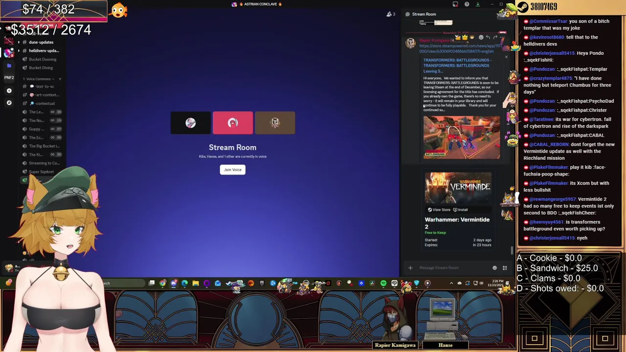React with the crown emoji
This screenshot has width=626, height=352.
465,37
